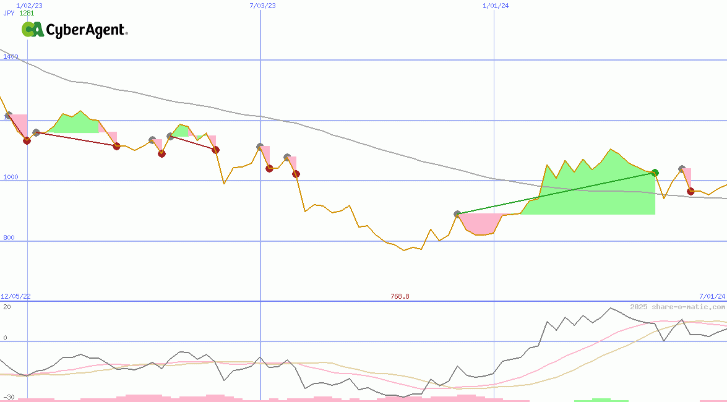The image size is (727, 402).
Task: Open the share-o-matic.com watermark link
Action: [678, 307]
